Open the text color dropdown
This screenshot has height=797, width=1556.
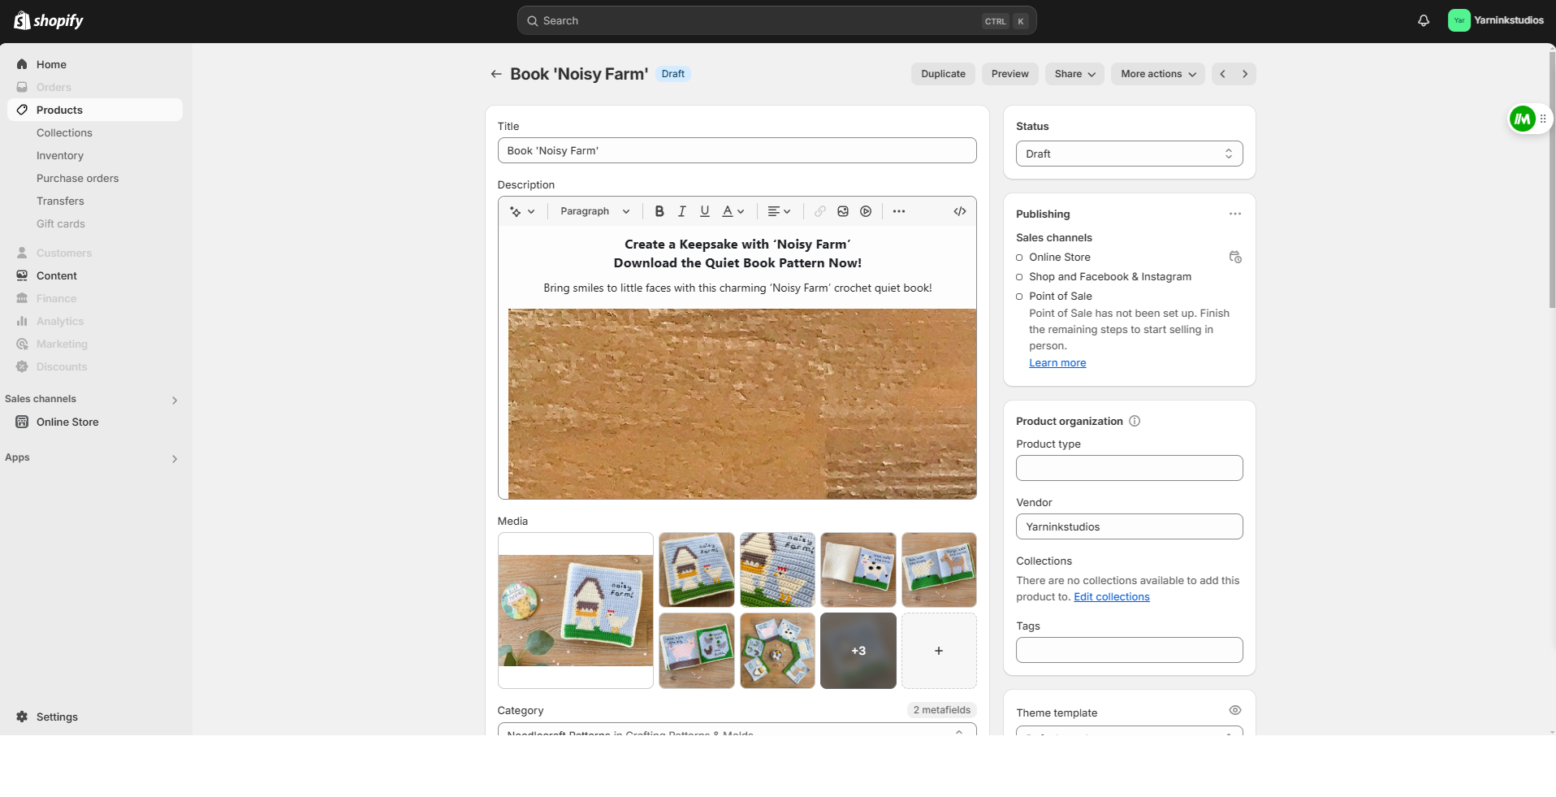[x=733, y=211]
